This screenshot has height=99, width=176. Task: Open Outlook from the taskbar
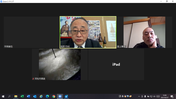click(x=35, y=97)
